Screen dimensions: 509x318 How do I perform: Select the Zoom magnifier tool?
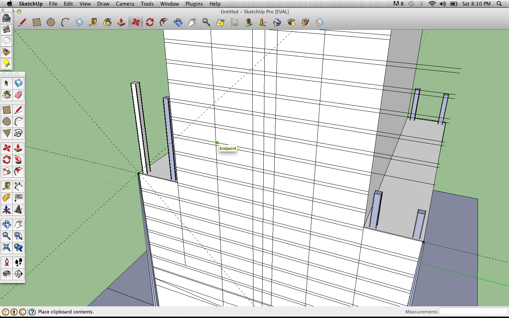point(6,236)
